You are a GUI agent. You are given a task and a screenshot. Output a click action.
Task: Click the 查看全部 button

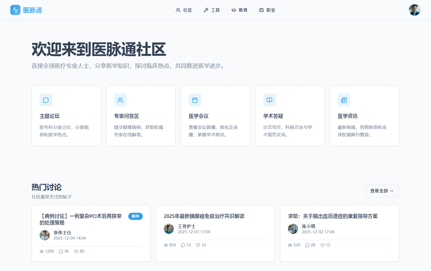point(382,191)
